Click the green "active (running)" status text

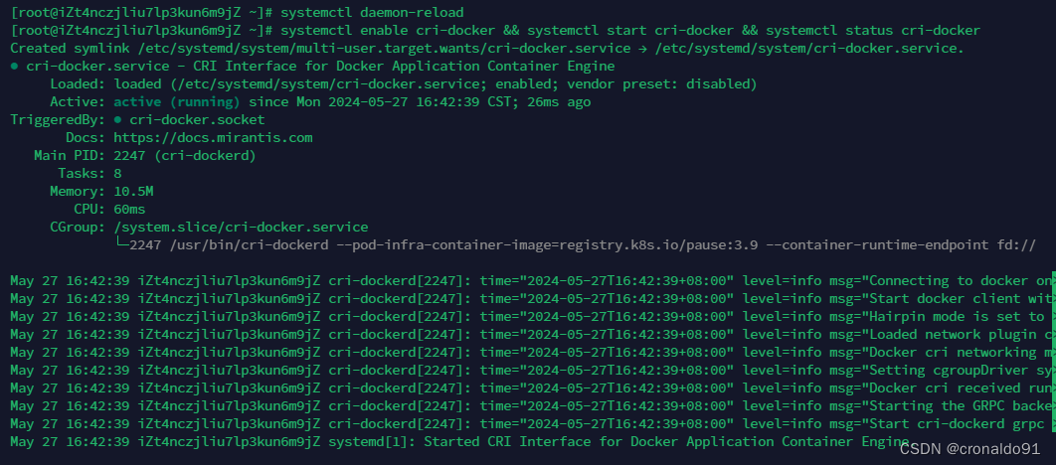pyautogui.click(x=176, y=102)
